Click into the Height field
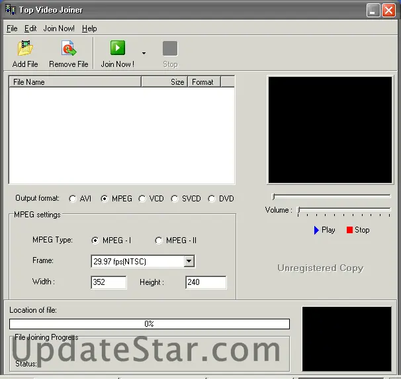 click(206, 282)
